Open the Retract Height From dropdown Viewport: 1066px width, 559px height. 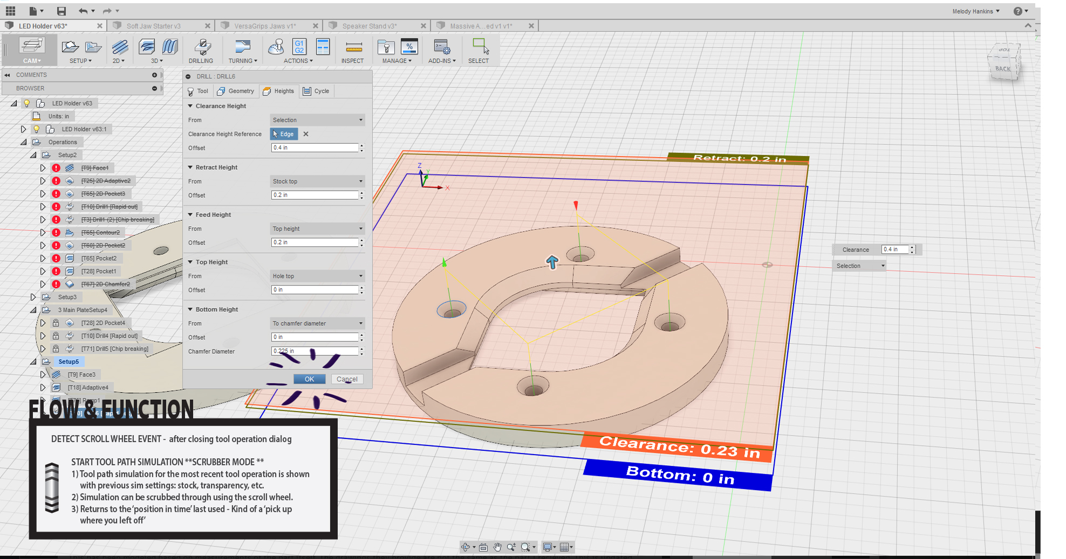317,181
